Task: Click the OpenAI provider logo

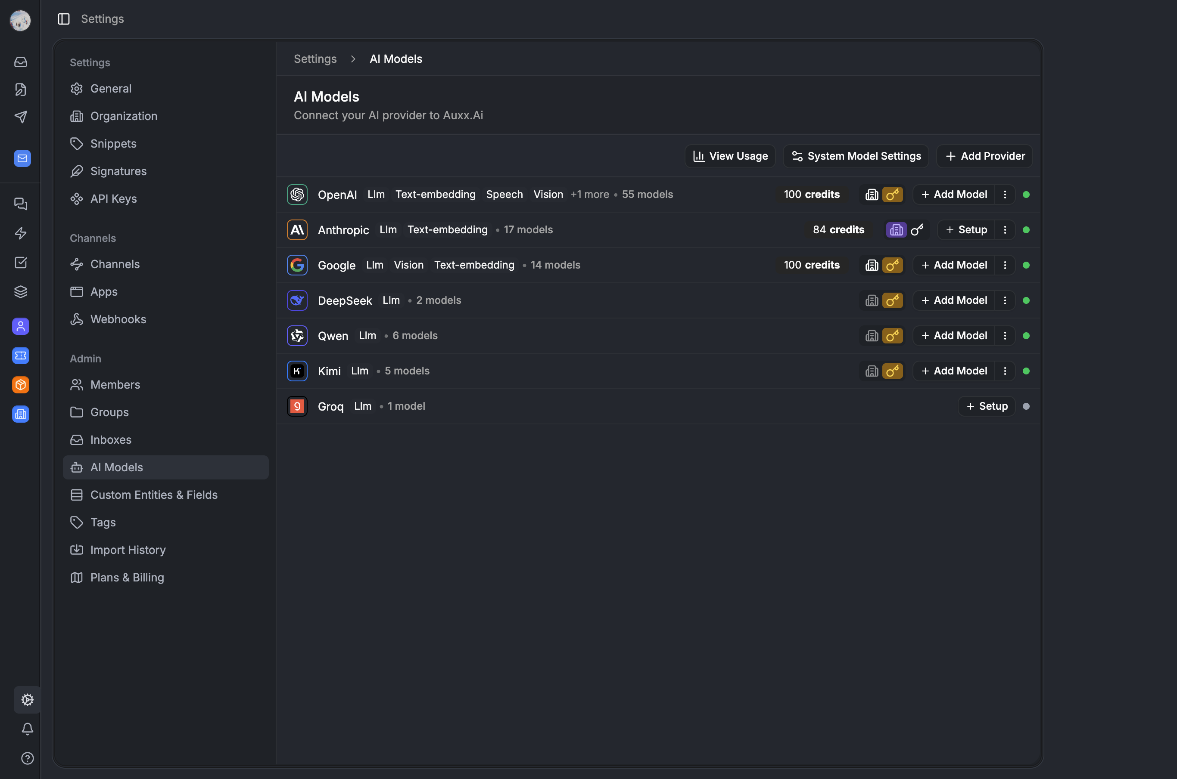Action: point(297,194)
